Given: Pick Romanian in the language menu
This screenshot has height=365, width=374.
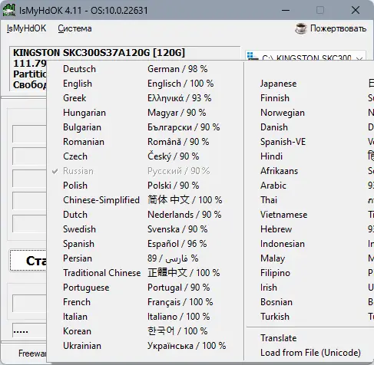Looking at the screenshot, I should pos(145,142).
